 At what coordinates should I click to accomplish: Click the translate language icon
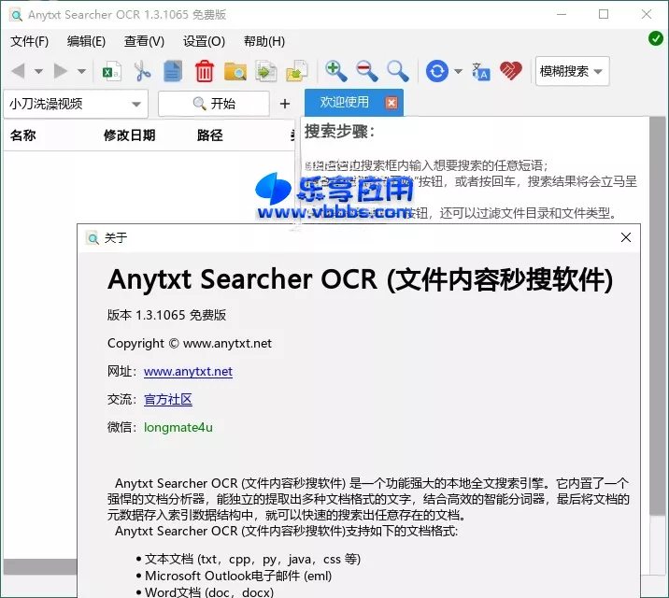pyautogui.click(x=481, y=71)
